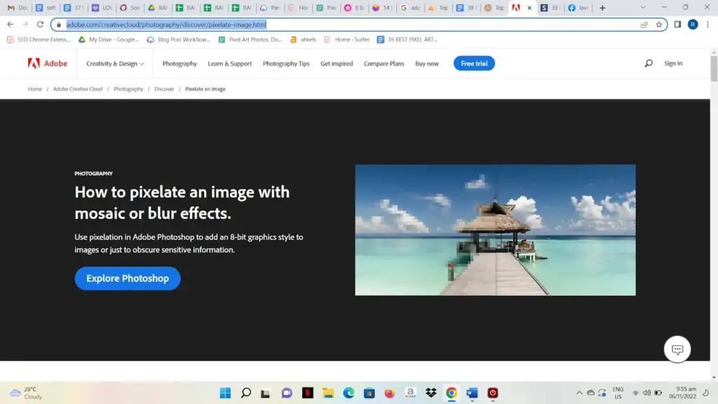
Task: Bookmark this page with the star icon
Action: 659,25
